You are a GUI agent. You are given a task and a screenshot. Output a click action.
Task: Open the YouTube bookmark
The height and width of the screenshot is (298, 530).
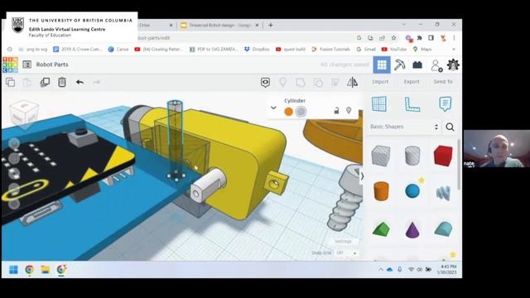[x=394, y=50]
